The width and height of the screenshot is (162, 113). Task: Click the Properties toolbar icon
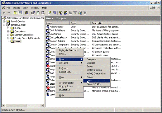[33, 13]
